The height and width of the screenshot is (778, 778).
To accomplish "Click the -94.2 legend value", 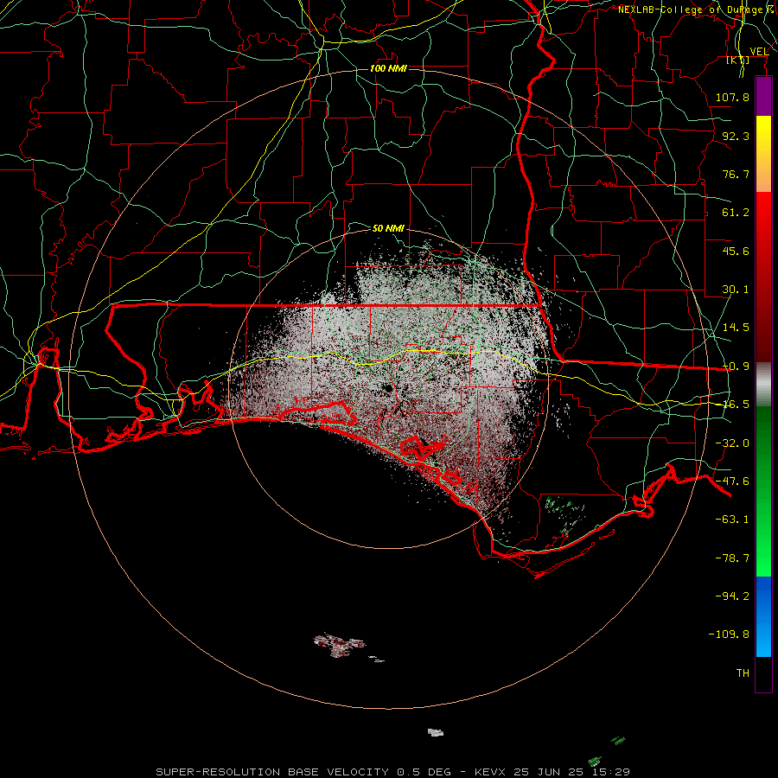I will 732,596.
